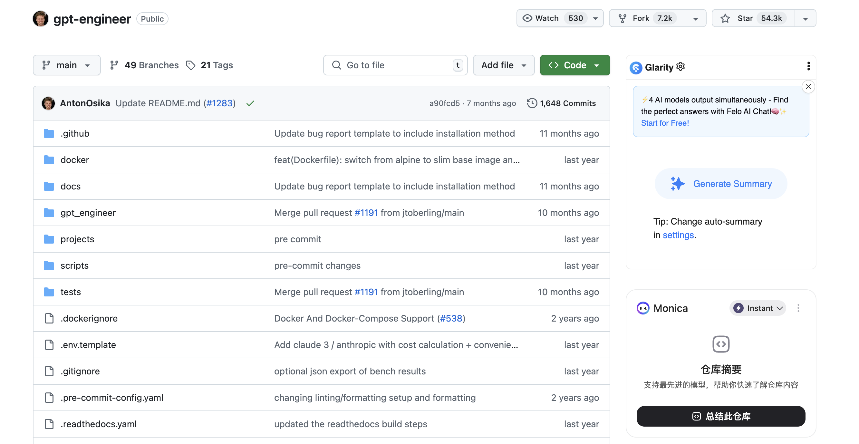Click the magnifier icon in Go to file
This screenshot has height=444, width=859.
tap(336, 65)
